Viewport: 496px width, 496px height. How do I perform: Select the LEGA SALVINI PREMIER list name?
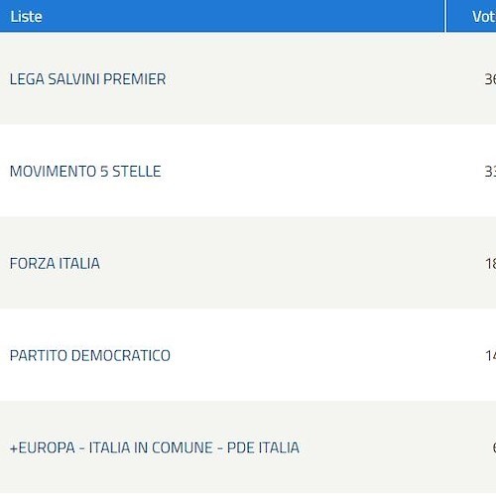87,79
